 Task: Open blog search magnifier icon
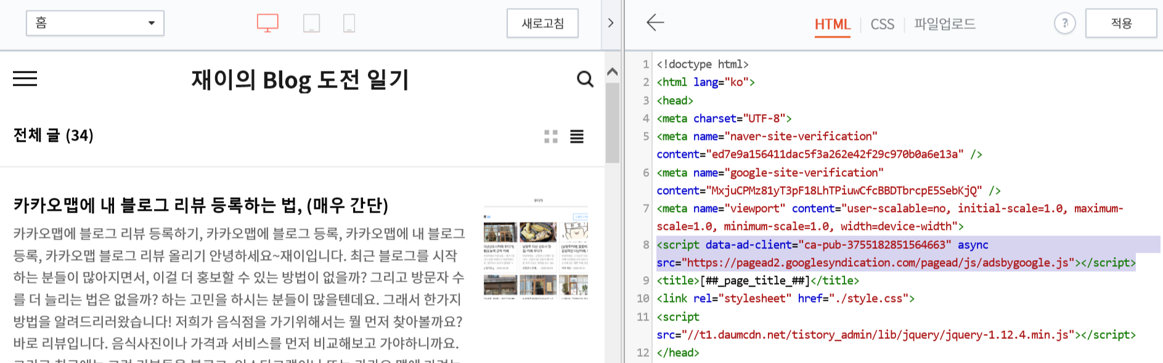[x=585, y=79]
